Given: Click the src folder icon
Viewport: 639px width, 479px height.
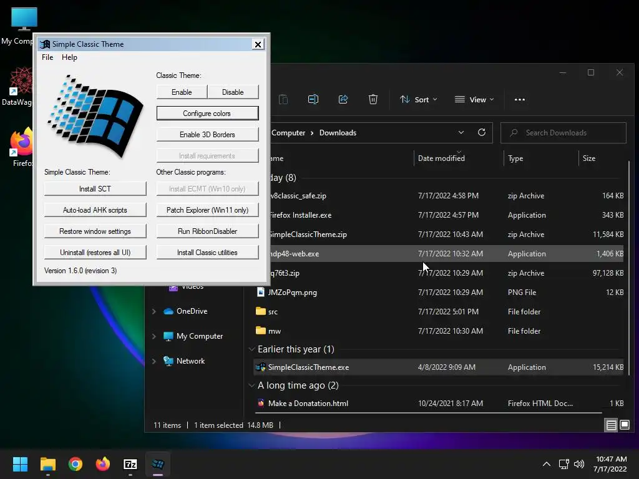Looking at the screenshot, I should pyautogui.click(x=261, y=311).
